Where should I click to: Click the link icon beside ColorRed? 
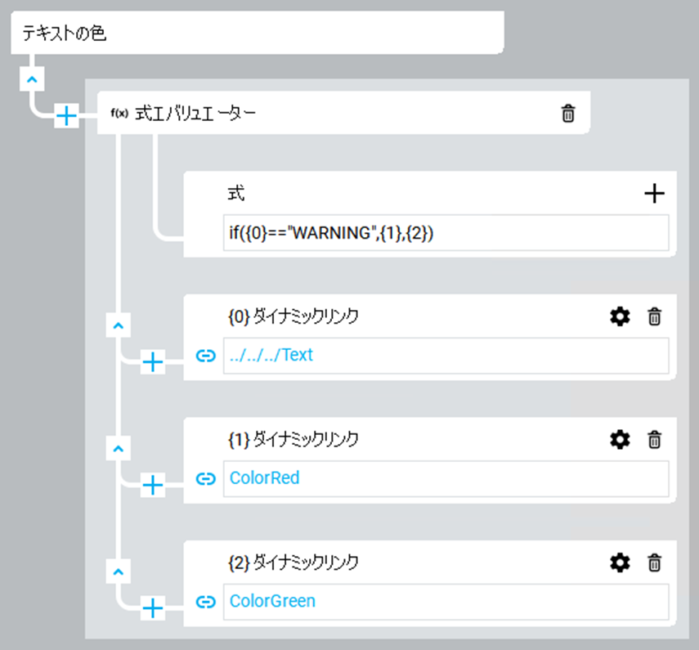click(206, 478)
